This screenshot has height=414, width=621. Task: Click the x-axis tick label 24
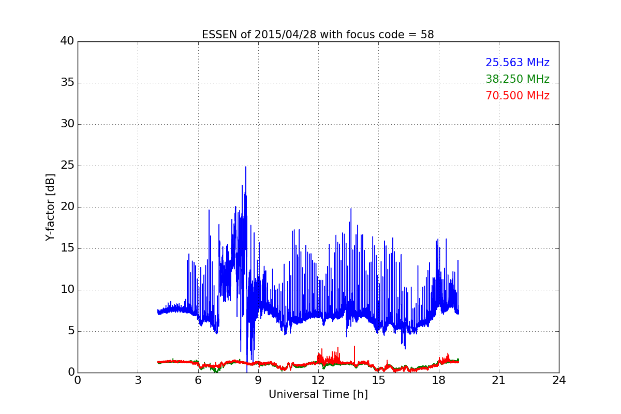pyautogui.click(x=559, y=380)
